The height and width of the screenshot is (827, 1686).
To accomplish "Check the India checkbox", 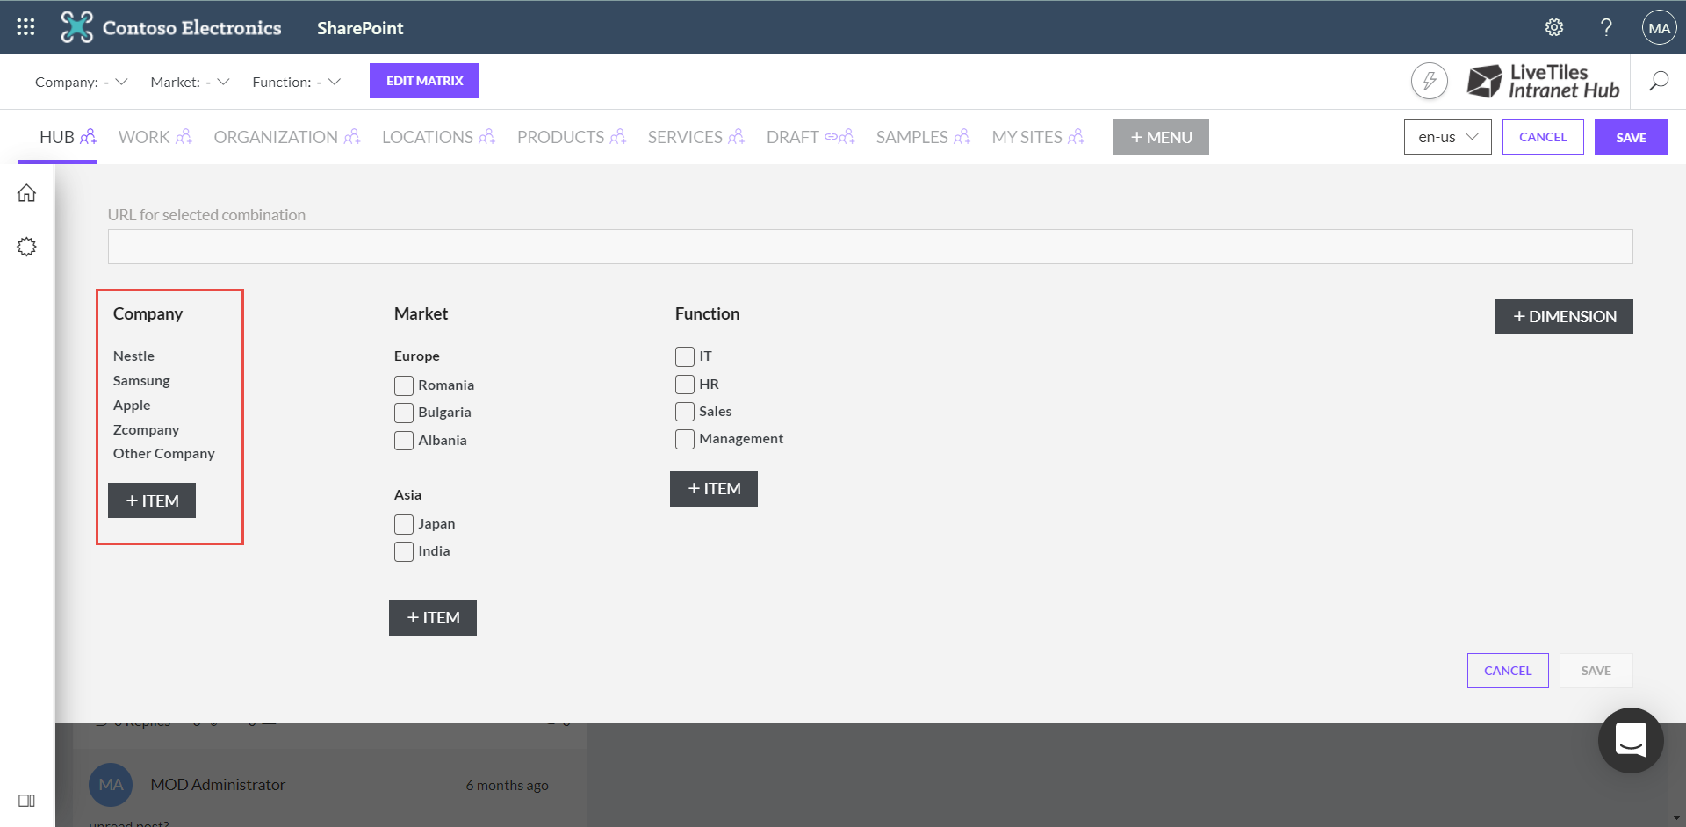I will click(x=404, y=551).
